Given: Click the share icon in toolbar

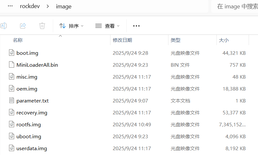Looking at the screenshot, I should [x=23, y=26].
